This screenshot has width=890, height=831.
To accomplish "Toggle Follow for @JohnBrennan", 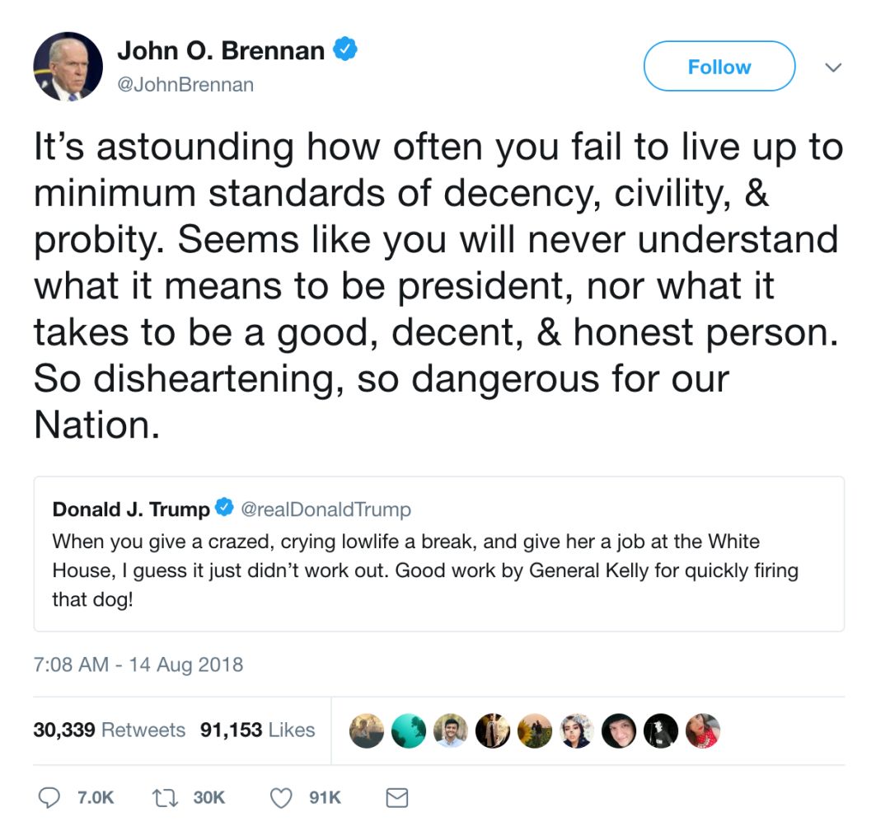I will click(719, 66).
